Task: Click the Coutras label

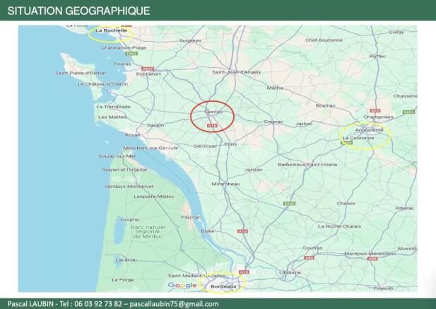Action: [x=313, y=247]
